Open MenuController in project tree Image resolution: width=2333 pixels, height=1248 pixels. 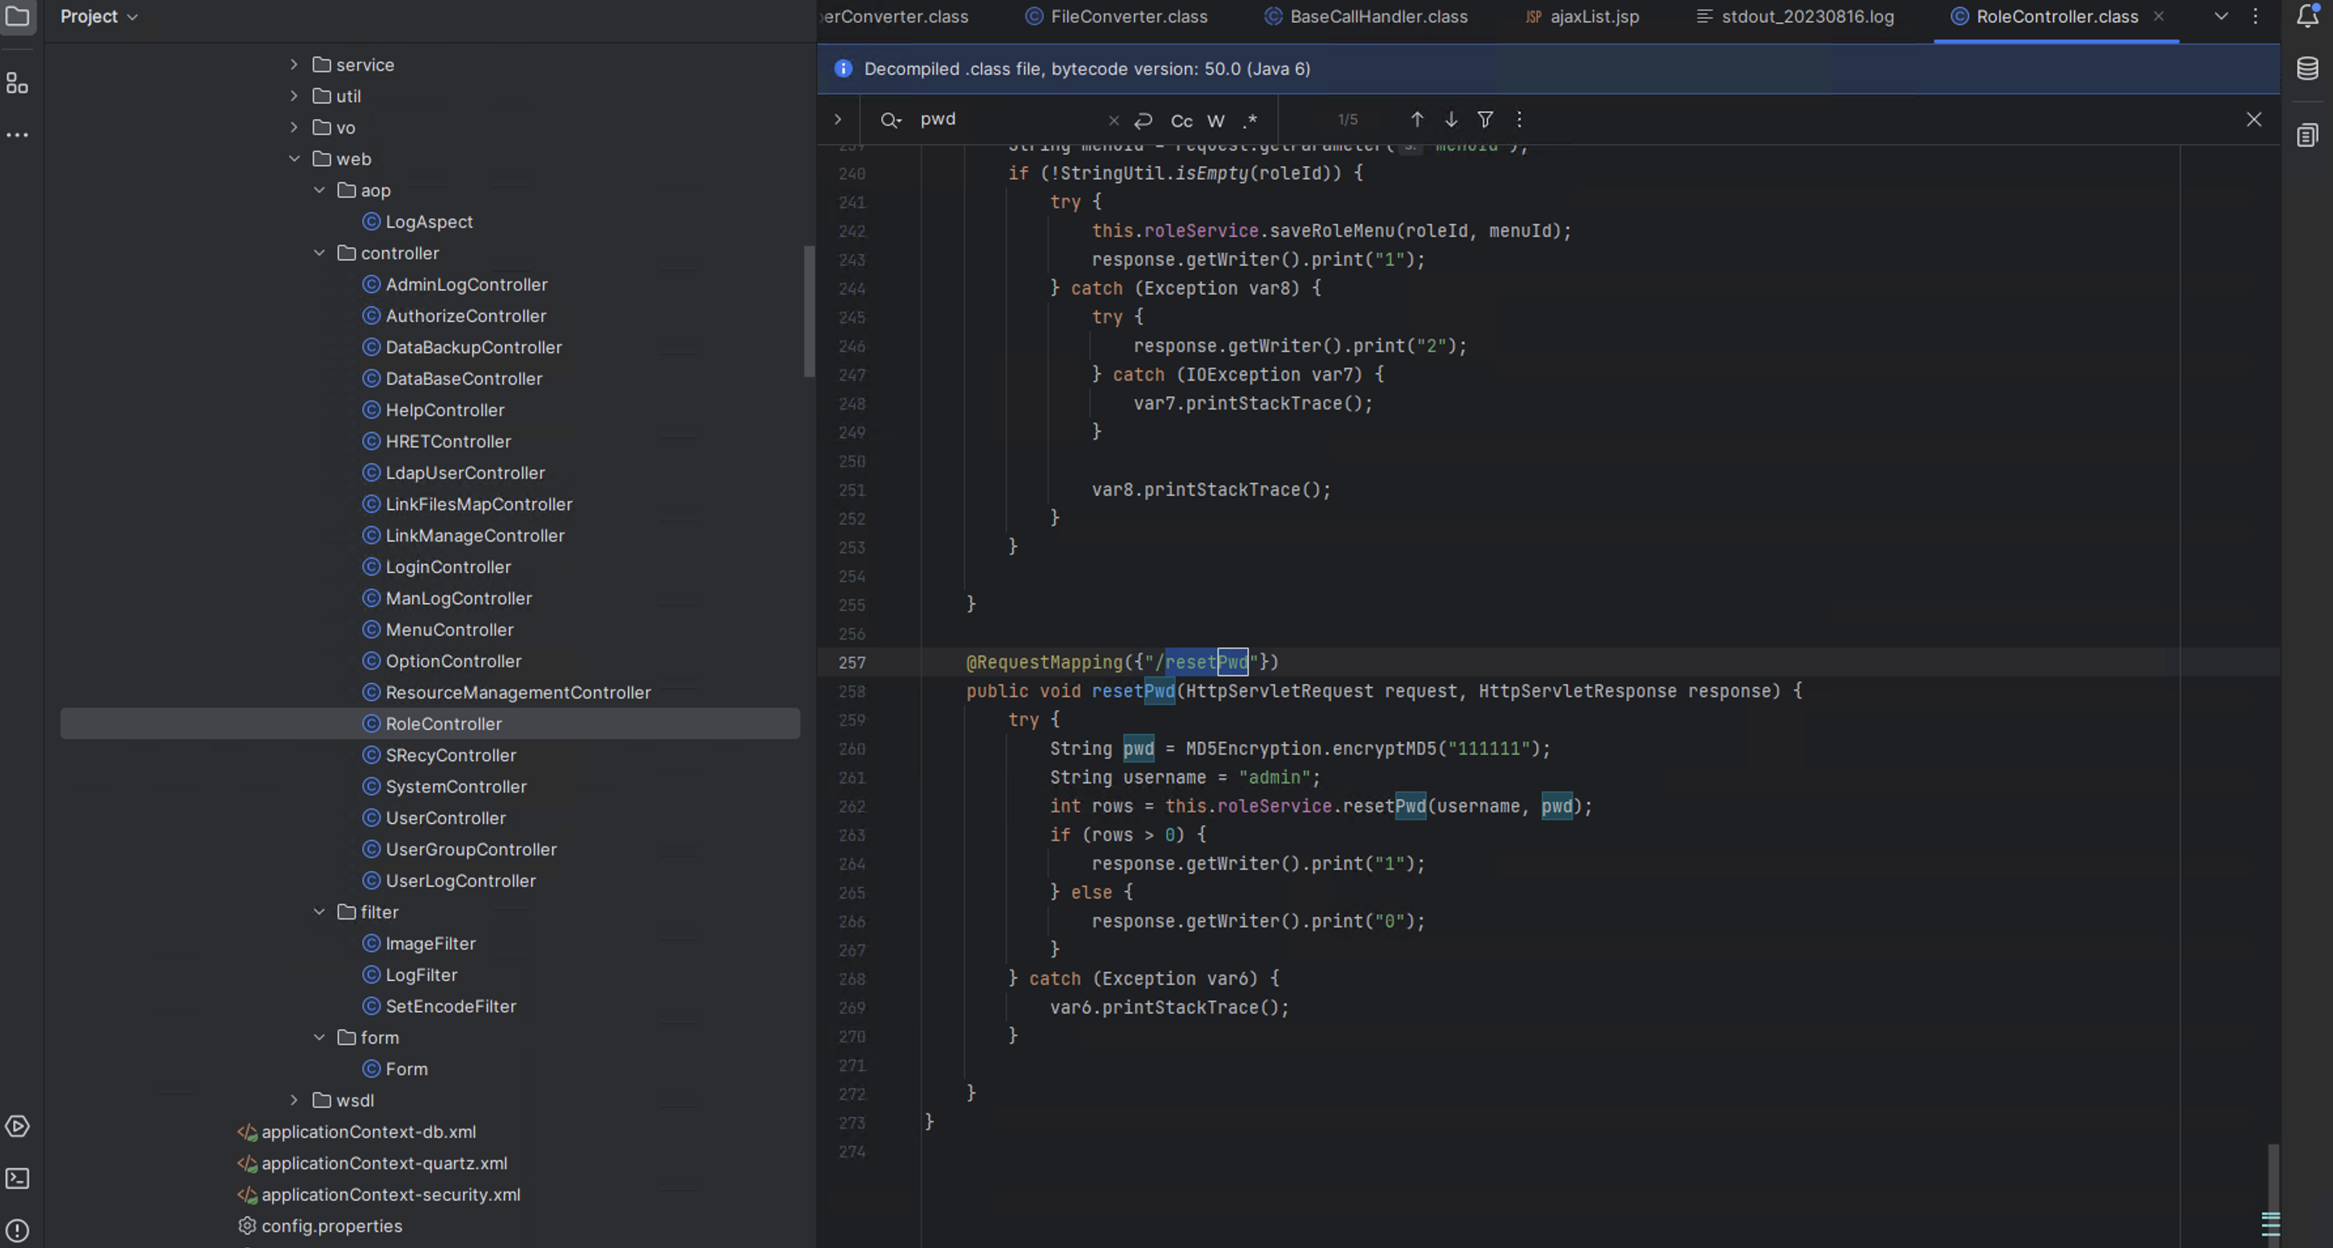click(x=449, y=629)
